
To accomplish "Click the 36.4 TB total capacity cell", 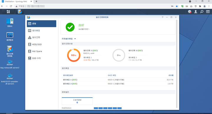I will click(x=170, y=80).
